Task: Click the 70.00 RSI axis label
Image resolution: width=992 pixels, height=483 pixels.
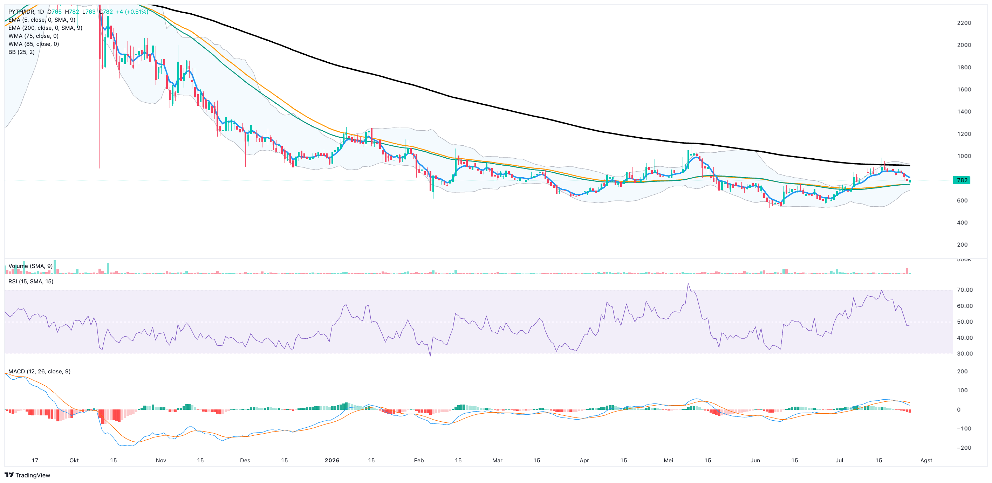Action: (965, 290)
